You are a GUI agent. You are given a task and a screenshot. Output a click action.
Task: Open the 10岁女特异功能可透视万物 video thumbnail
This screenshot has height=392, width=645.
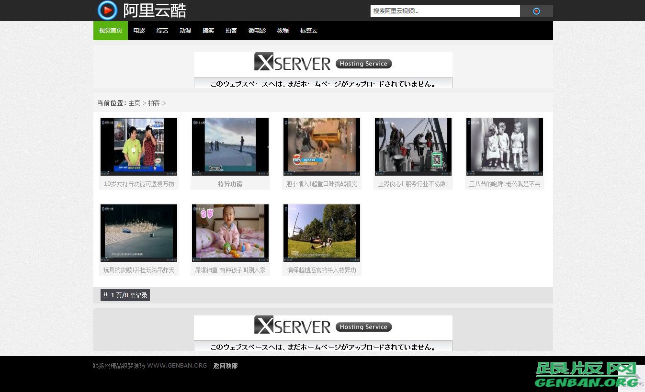[x=139, y=146]
